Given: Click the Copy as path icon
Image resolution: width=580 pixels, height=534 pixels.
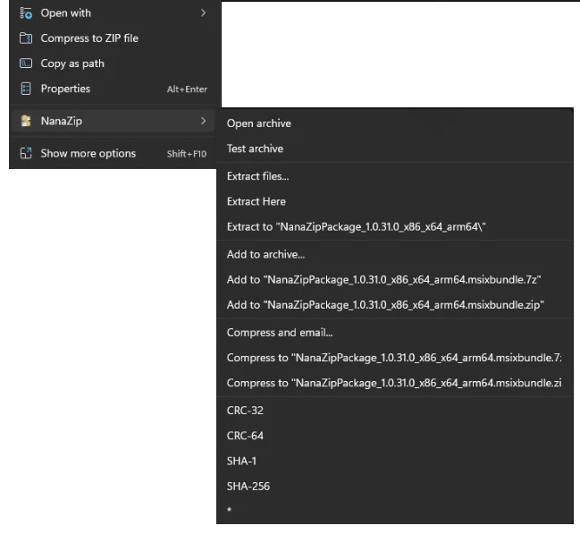Looking at the screenshot, I should point(26,64).
